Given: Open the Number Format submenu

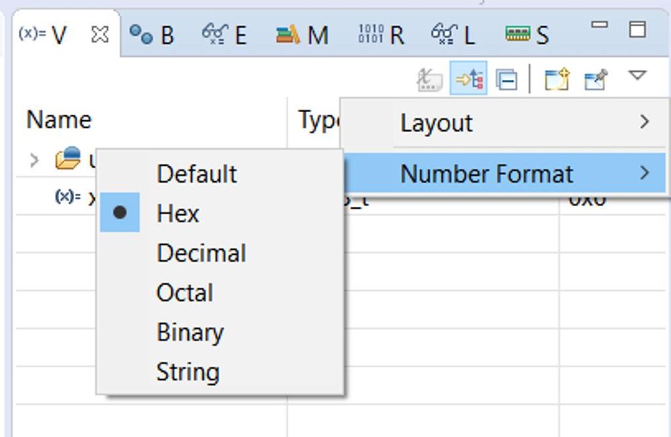Looking at the screenshot, I should [504, 174].
